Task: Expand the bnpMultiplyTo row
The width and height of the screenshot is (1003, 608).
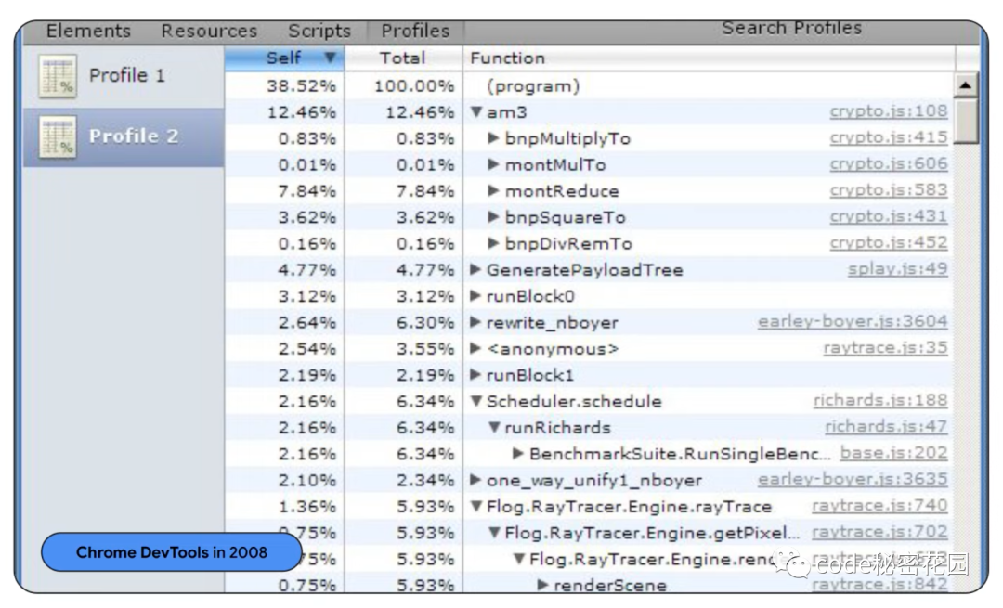Action: coord(493,138)
